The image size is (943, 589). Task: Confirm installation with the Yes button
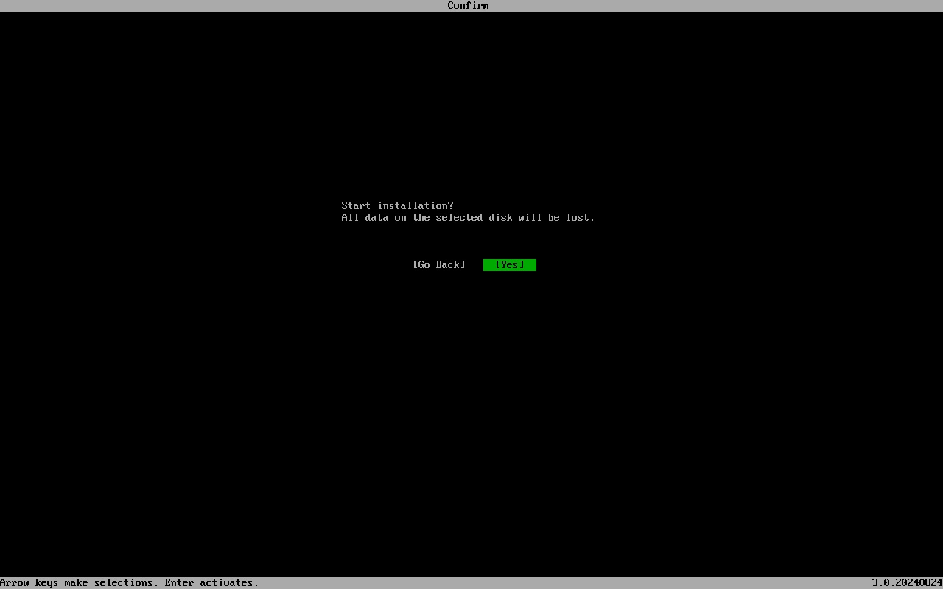click(x=510, y=265)
